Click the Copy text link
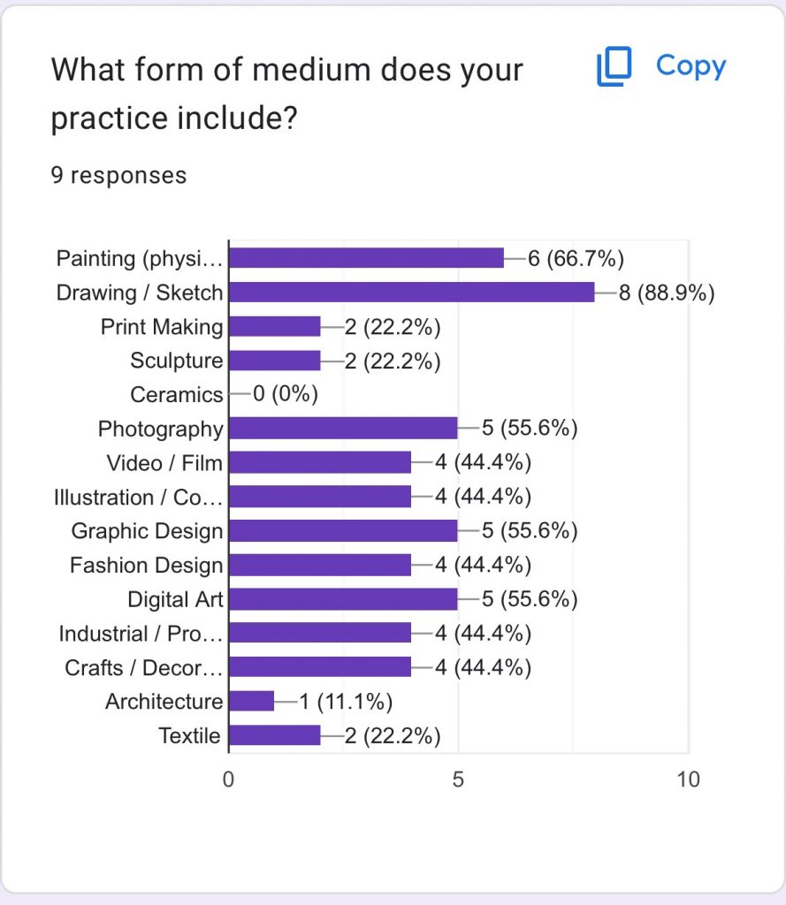786x905 pixels. [691, 65]
